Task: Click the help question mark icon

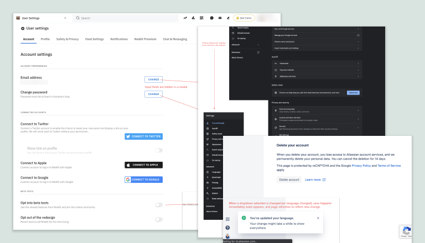Action: click(227, 228)
